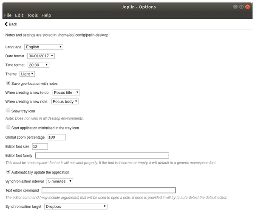Open the Help menu

click(46, 15)
